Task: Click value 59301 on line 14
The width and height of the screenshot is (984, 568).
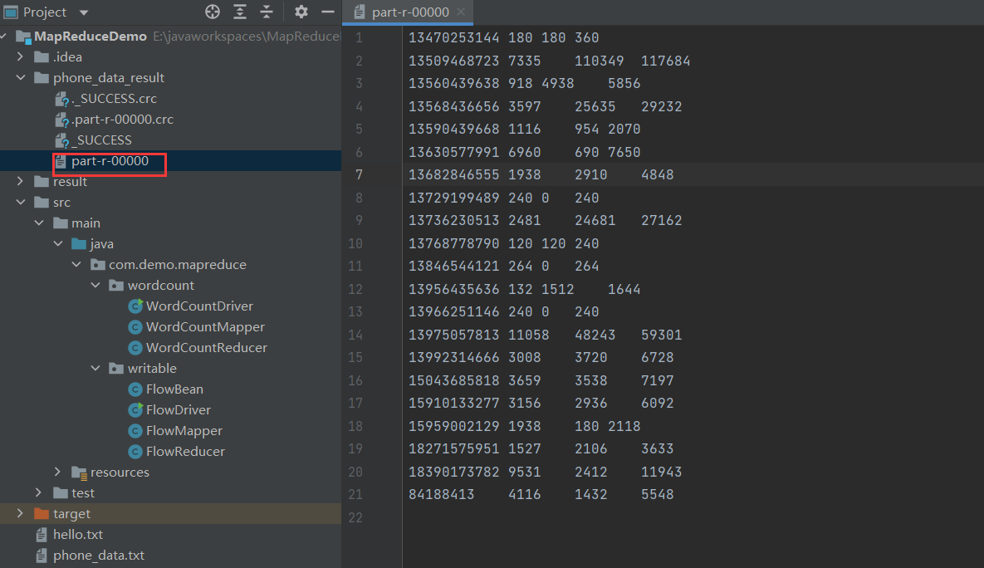Action: pyautogui.click(x=662, y=335)
